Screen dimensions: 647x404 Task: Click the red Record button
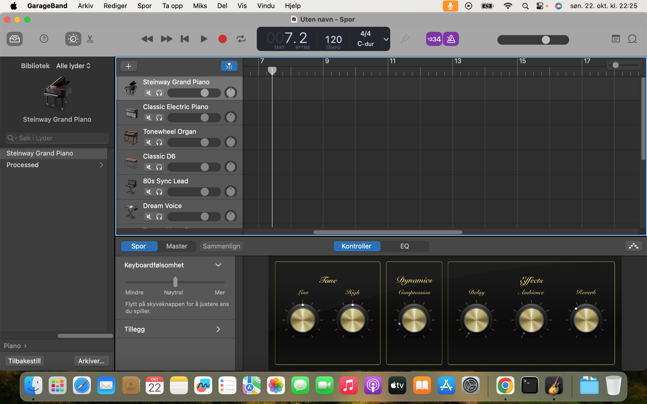point(222,39)
